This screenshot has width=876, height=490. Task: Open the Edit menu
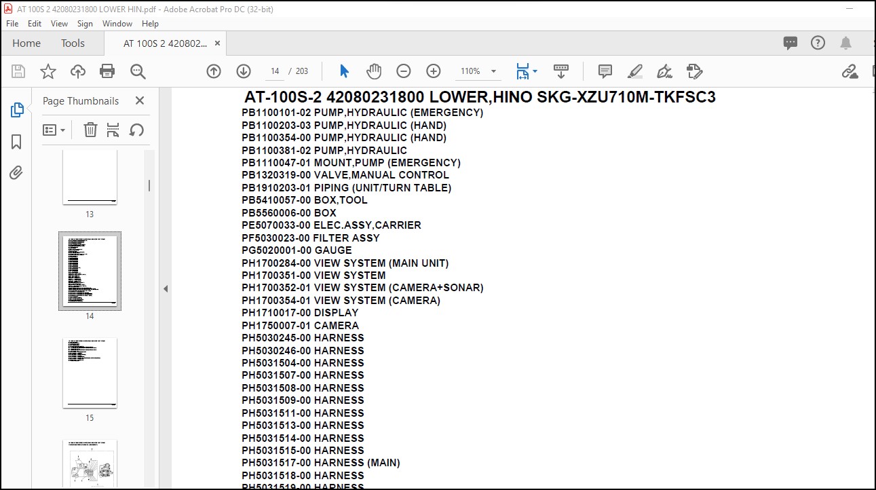(35, 23)
